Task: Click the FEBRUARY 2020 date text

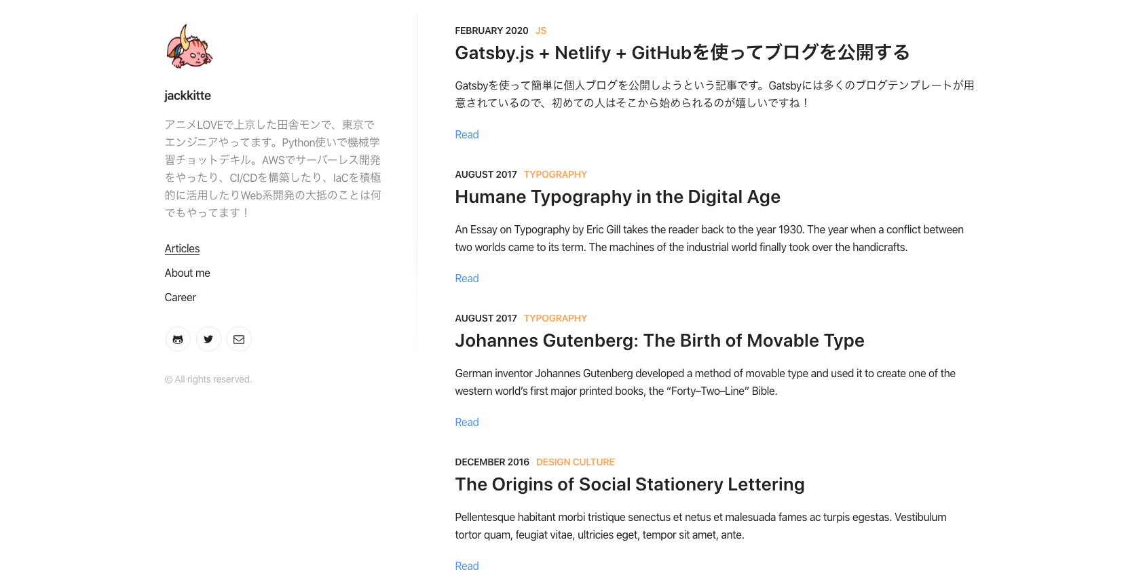Action: (x=491, y=31)
